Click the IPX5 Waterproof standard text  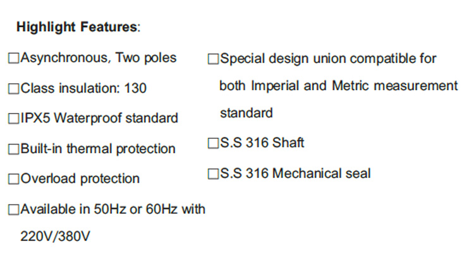coord(99,118)
